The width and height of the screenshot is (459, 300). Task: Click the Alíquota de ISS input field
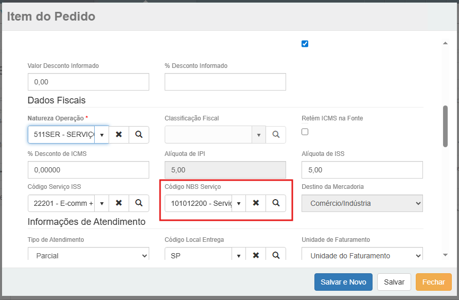pyautogui.click(x=362, y=170)
